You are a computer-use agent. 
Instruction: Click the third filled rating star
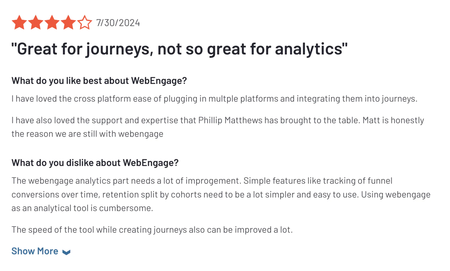(52, 23)
